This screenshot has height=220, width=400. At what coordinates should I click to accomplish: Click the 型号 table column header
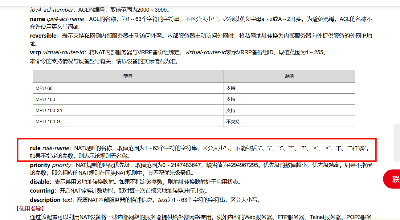click(128, 76)
